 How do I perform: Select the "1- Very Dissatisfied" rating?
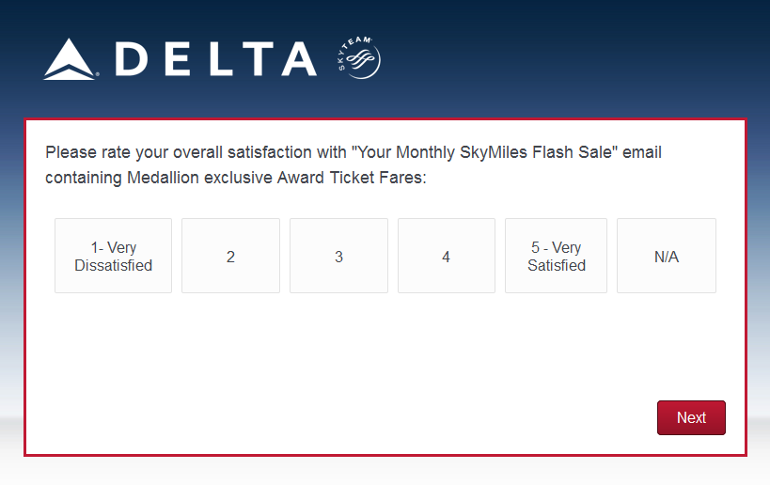click(113, 256)
